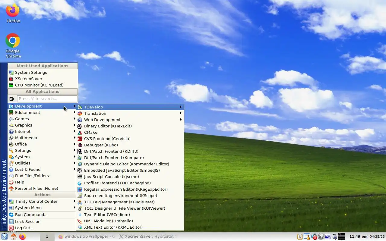Expand the Internet submenu arrow

pyautogui.click(x=74, y=131)
